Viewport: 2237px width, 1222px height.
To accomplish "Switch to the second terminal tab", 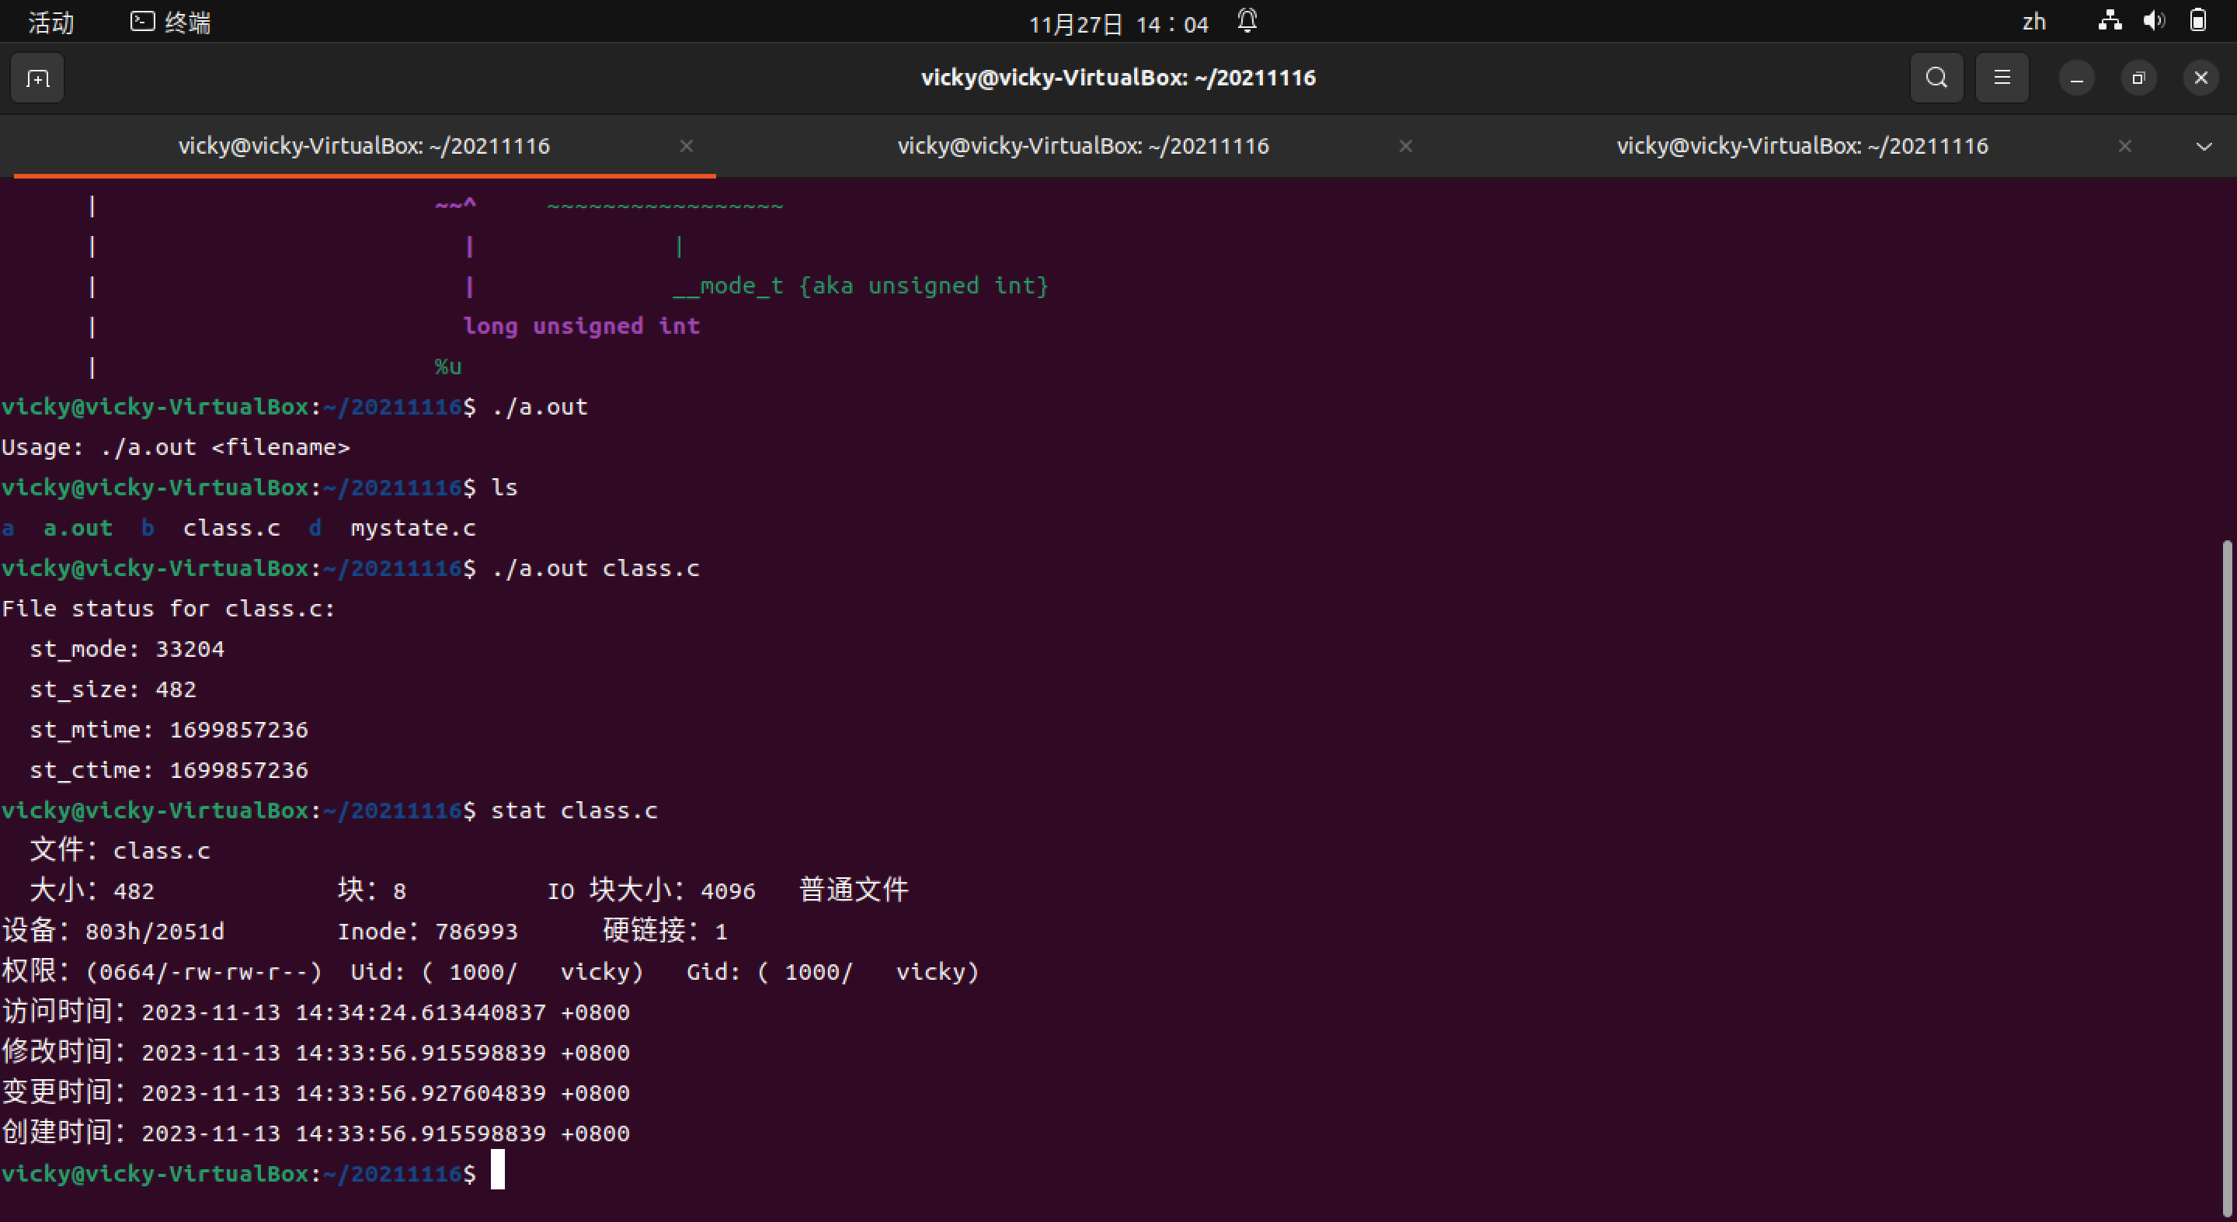I will [1082, 146].
